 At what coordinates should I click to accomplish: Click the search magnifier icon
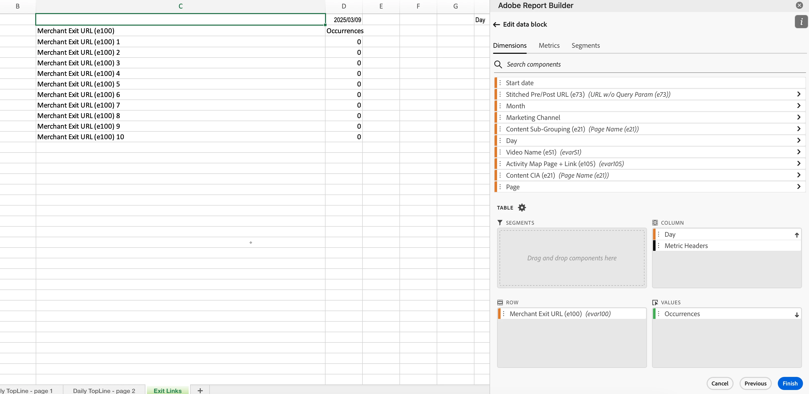[498, 64]
